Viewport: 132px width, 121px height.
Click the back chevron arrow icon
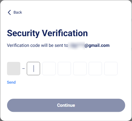pyautogui.click(x=9, y=12)
